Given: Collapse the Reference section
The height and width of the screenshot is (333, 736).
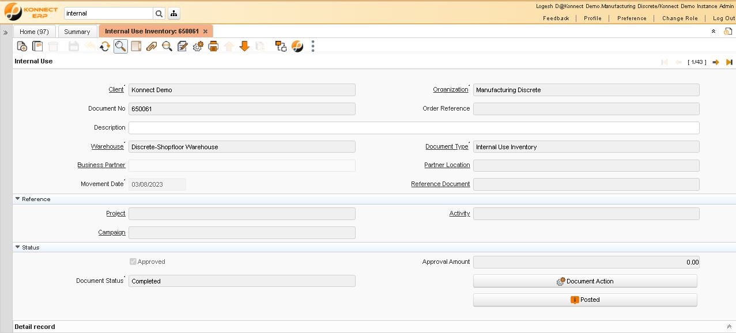Looking at the screenshot, I should tap(18, 199).
